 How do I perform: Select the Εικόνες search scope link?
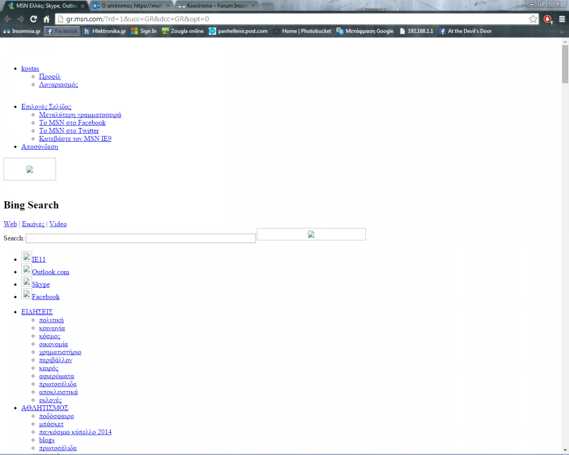pos(33,224)
